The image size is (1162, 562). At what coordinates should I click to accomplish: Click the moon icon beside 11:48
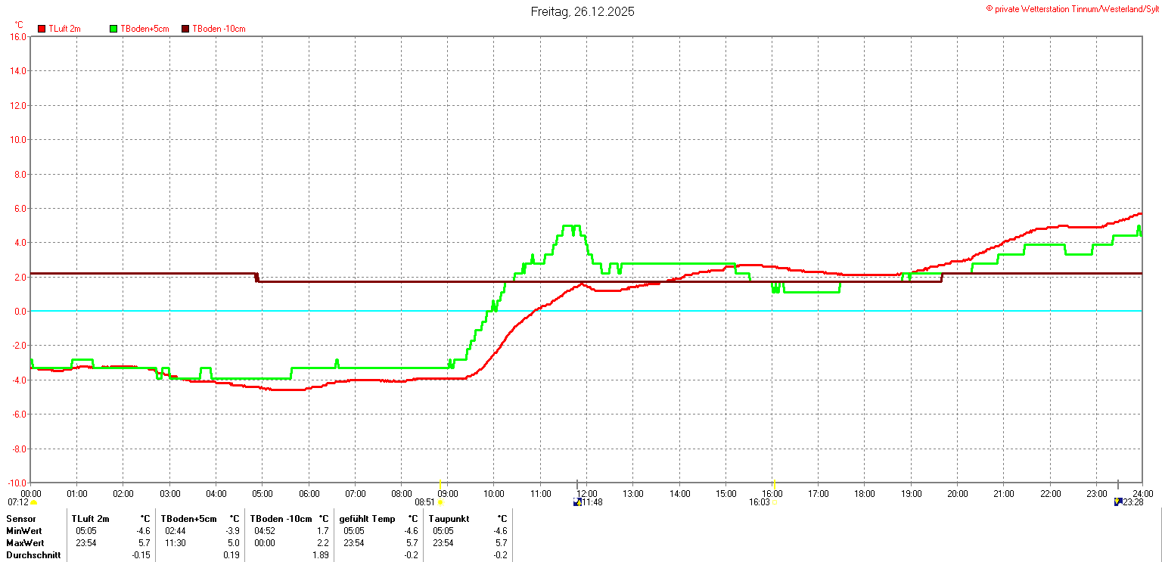[x=578, y=502]
